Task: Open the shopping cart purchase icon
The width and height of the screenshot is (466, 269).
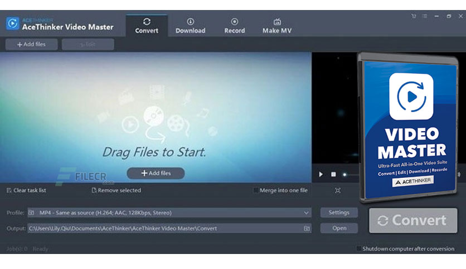Action: point(414,16)
